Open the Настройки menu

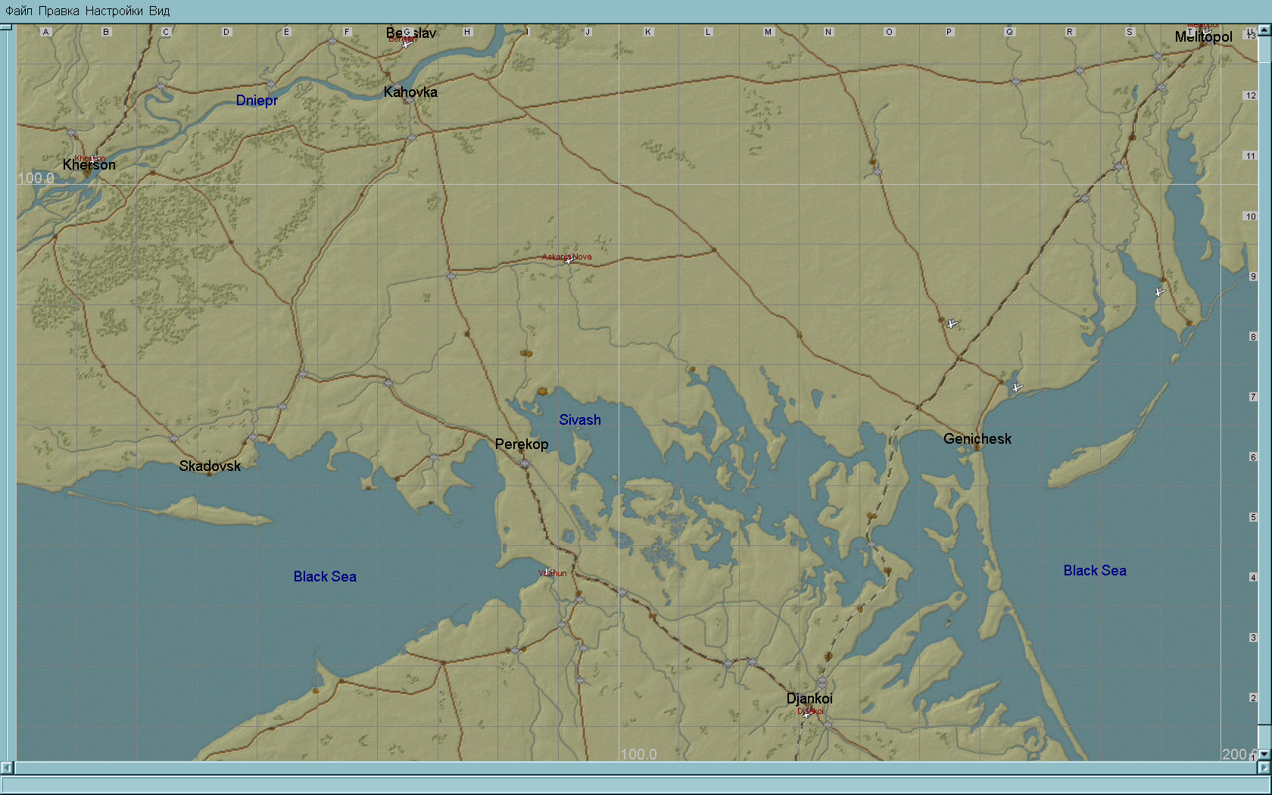click(114, 11)
